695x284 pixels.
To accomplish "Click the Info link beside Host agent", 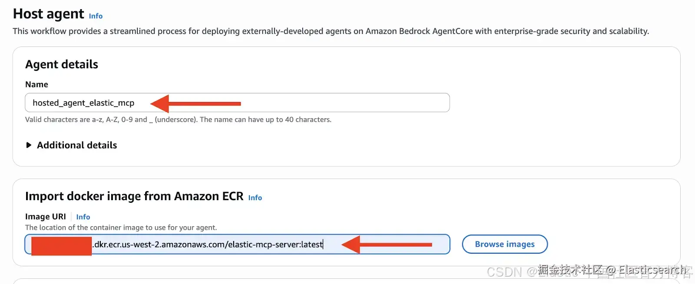I will point(96,16).
